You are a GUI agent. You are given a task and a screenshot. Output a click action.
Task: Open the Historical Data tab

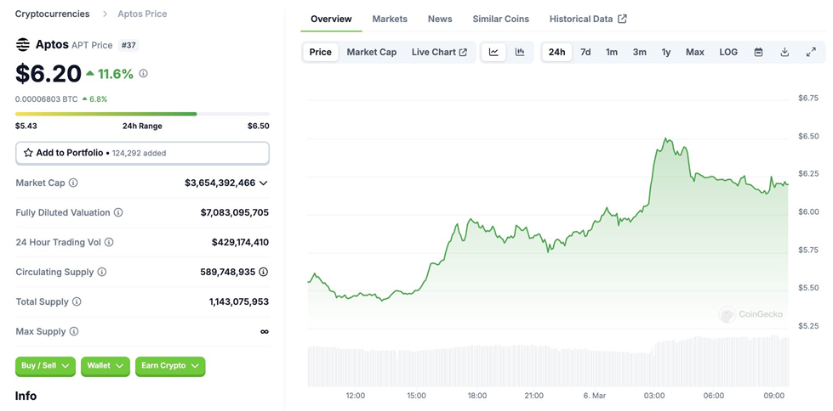(x=588, y=19)
